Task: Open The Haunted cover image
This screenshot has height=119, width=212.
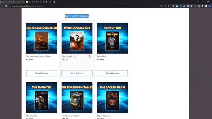Action: click(41, 98)
